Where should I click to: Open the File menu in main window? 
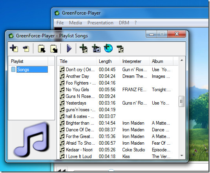(60, 23)
